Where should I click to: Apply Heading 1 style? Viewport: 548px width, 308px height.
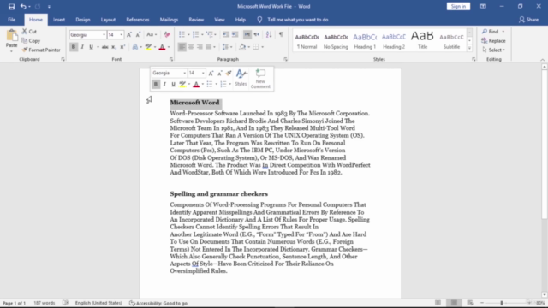(365, 41)
